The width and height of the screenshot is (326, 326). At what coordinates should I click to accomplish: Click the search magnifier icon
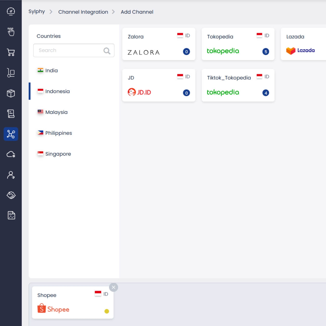click(107, 51)
